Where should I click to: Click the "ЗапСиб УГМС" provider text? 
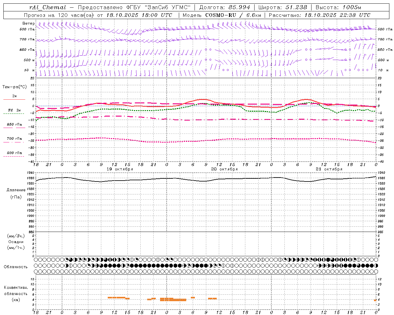click(x=167, y=7)
